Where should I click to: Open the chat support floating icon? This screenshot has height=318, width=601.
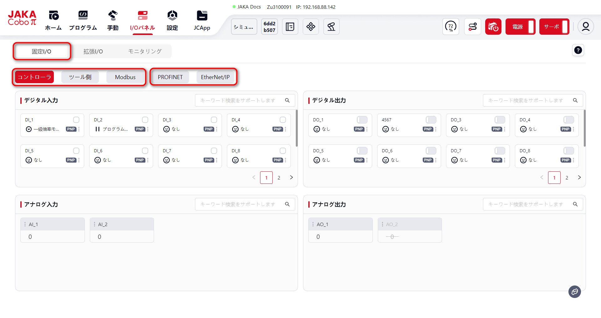pyautogui.click(x=574, y=292)
